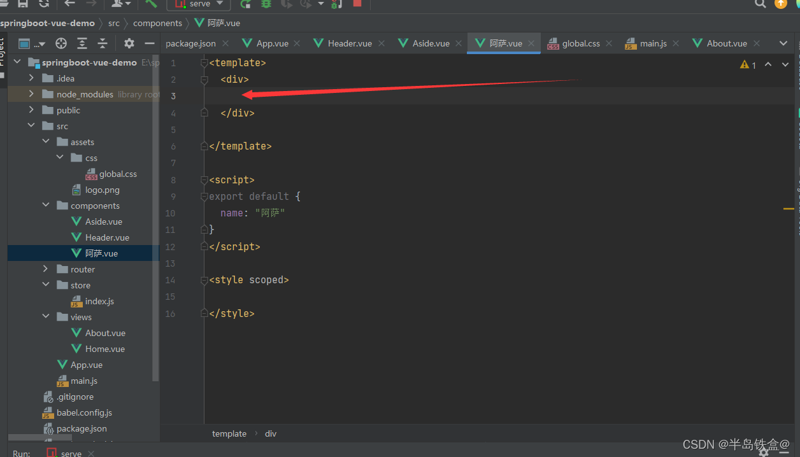This screenshot has width=800, height=457.
Task: Click the sync/reload from disk icon
Action: point(43,4)
